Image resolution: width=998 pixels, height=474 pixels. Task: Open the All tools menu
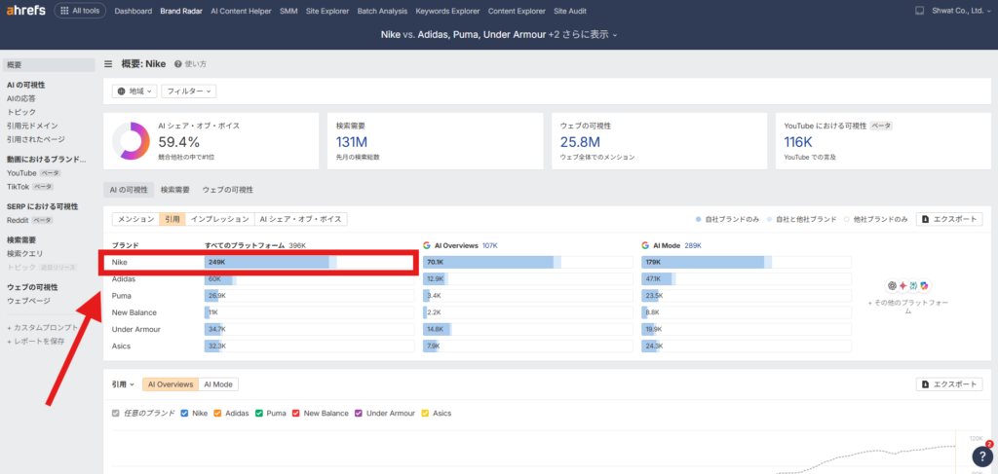(77, 12)
